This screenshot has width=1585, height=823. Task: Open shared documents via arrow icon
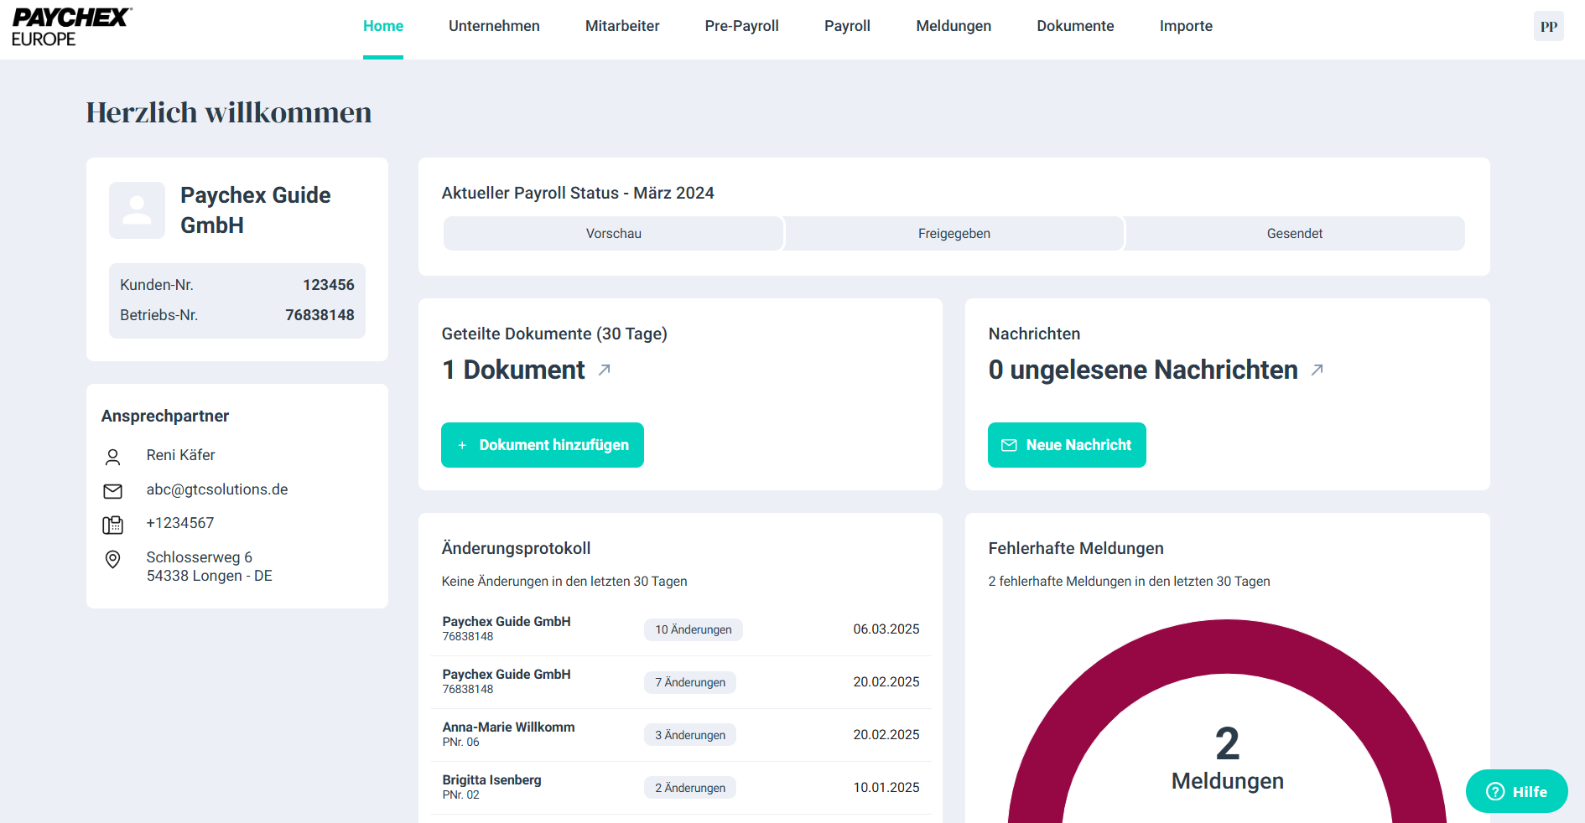point(605,370)
